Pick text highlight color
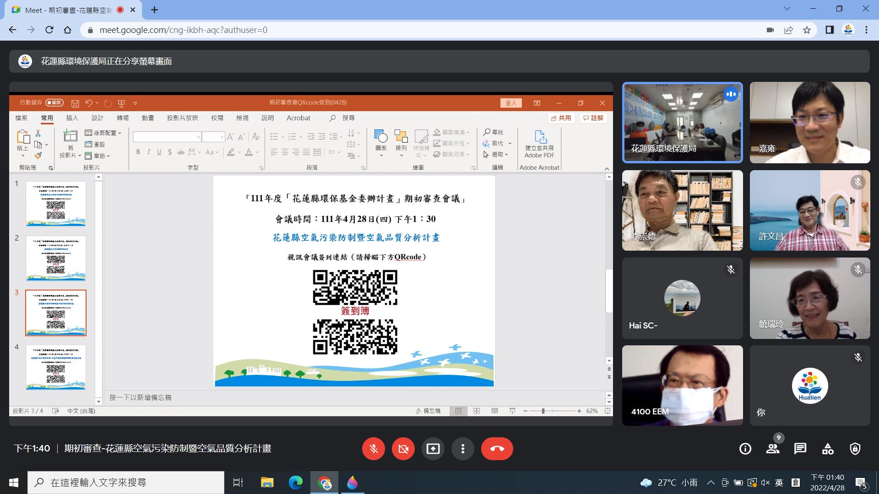 (x=231, y=152)
